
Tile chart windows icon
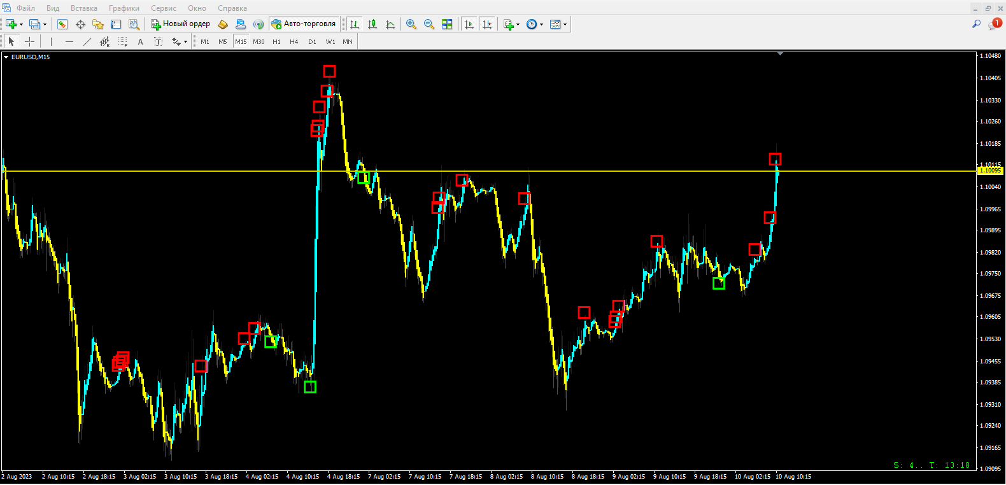pos(447,24)
